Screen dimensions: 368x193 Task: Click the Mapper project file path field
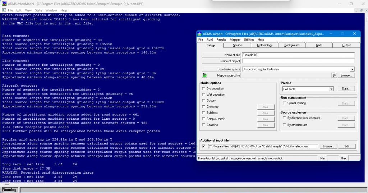(x=286, y=75)
